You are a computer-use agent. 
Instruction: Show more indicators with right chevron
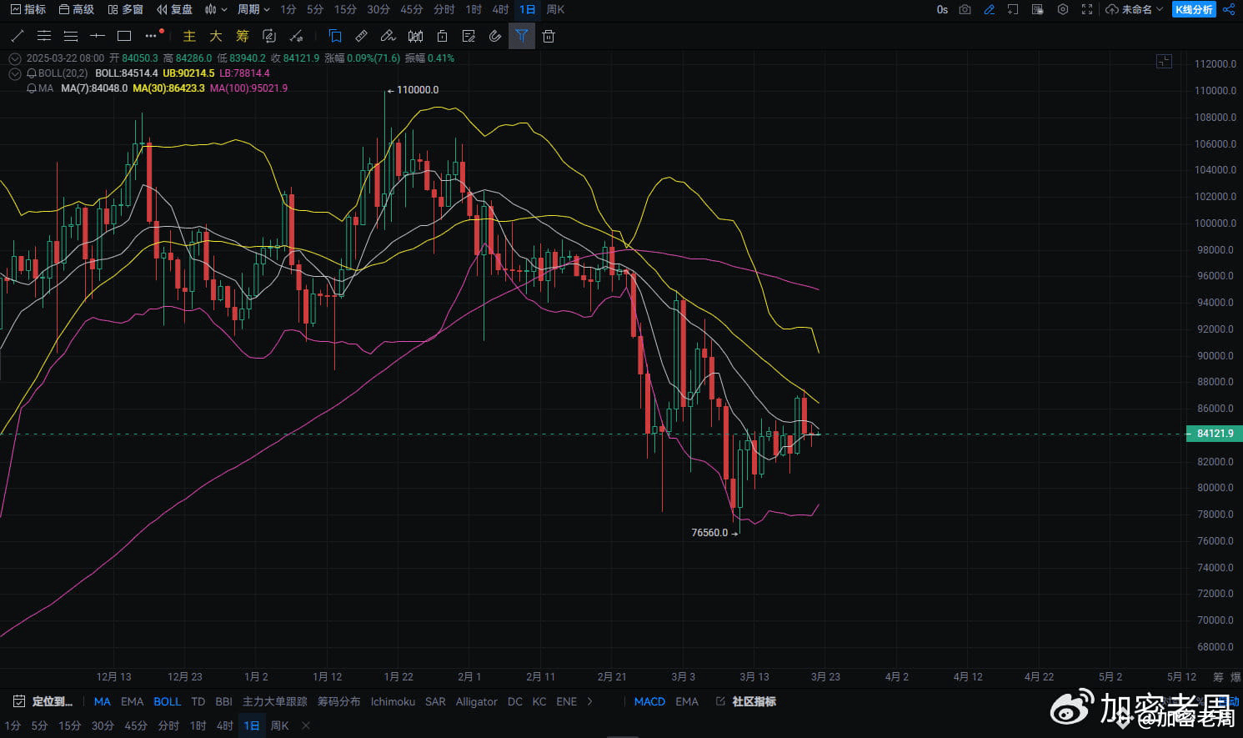click(x=590, y=701)
